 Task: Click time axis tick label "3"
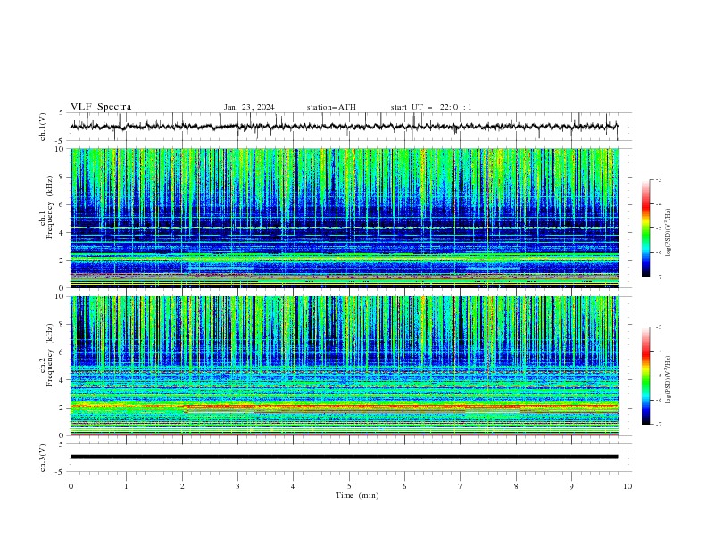pos(237,486)
